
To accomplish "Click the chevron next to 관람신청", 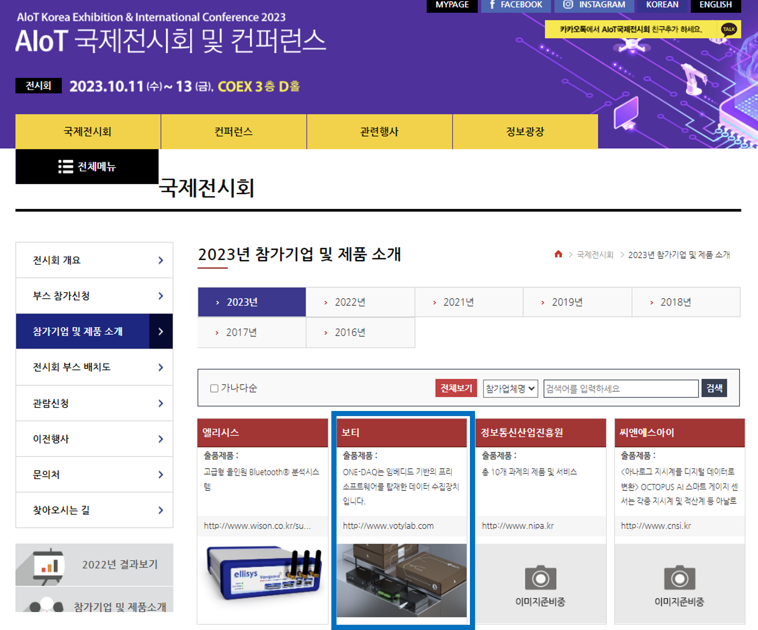I will click(x=161, y=403).
